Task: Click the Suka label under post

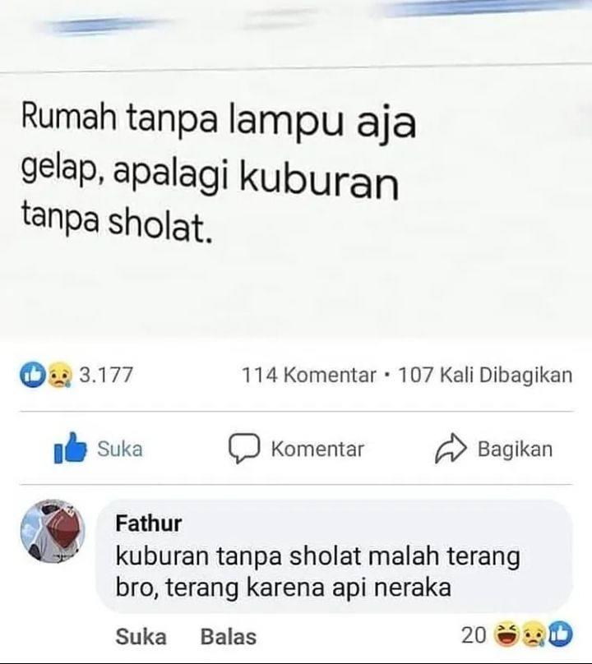Action: click(120, 449)
